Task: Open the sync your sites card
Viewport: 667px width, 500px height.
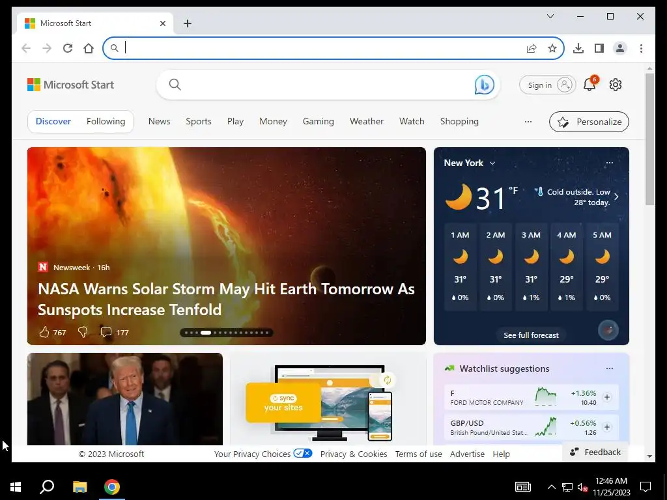Action: coord(328,399)
